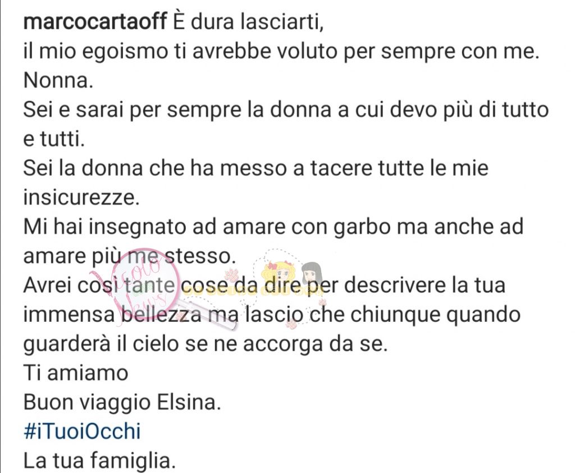
Task: Click the dark-haired cartoon character watermark
Action: coord(312,274)
